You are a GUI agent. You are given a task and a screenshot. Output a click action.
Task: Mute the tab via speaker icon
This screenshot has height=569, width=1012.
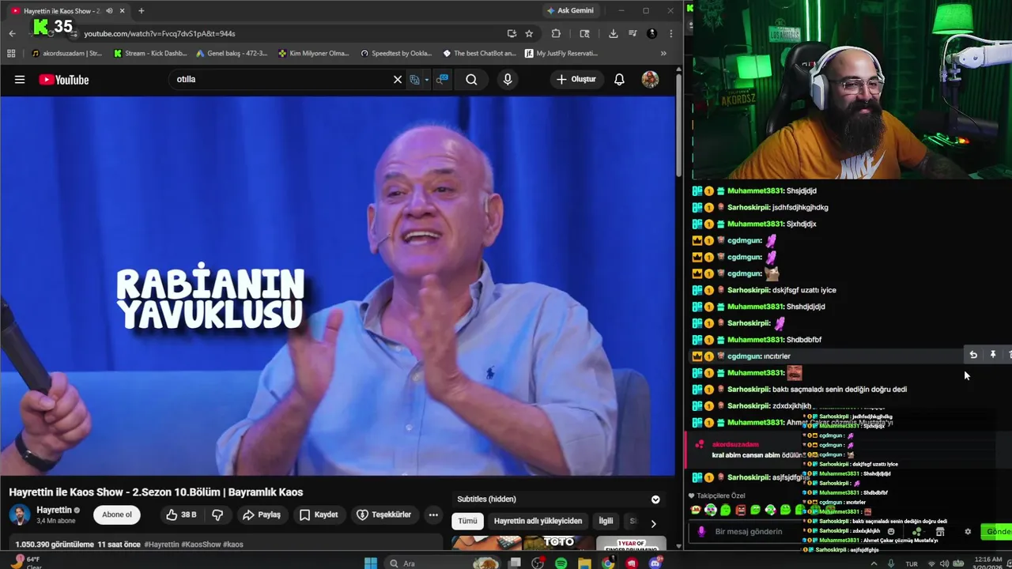point(109,11)
